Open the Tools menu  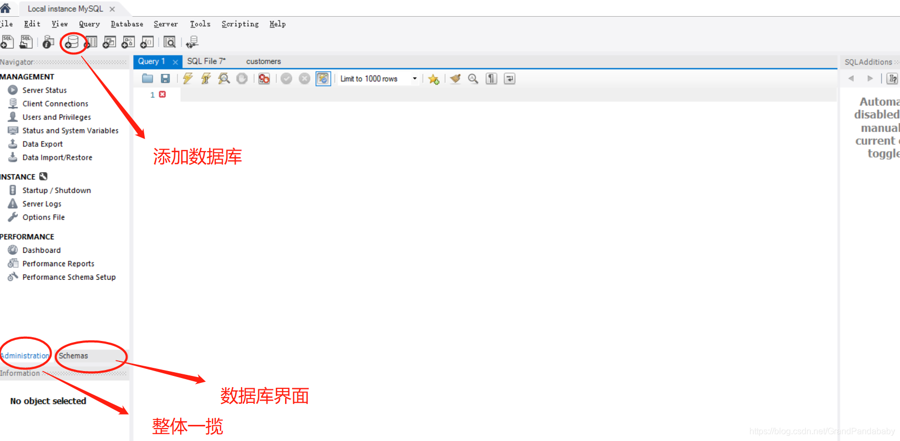(200, 24)
